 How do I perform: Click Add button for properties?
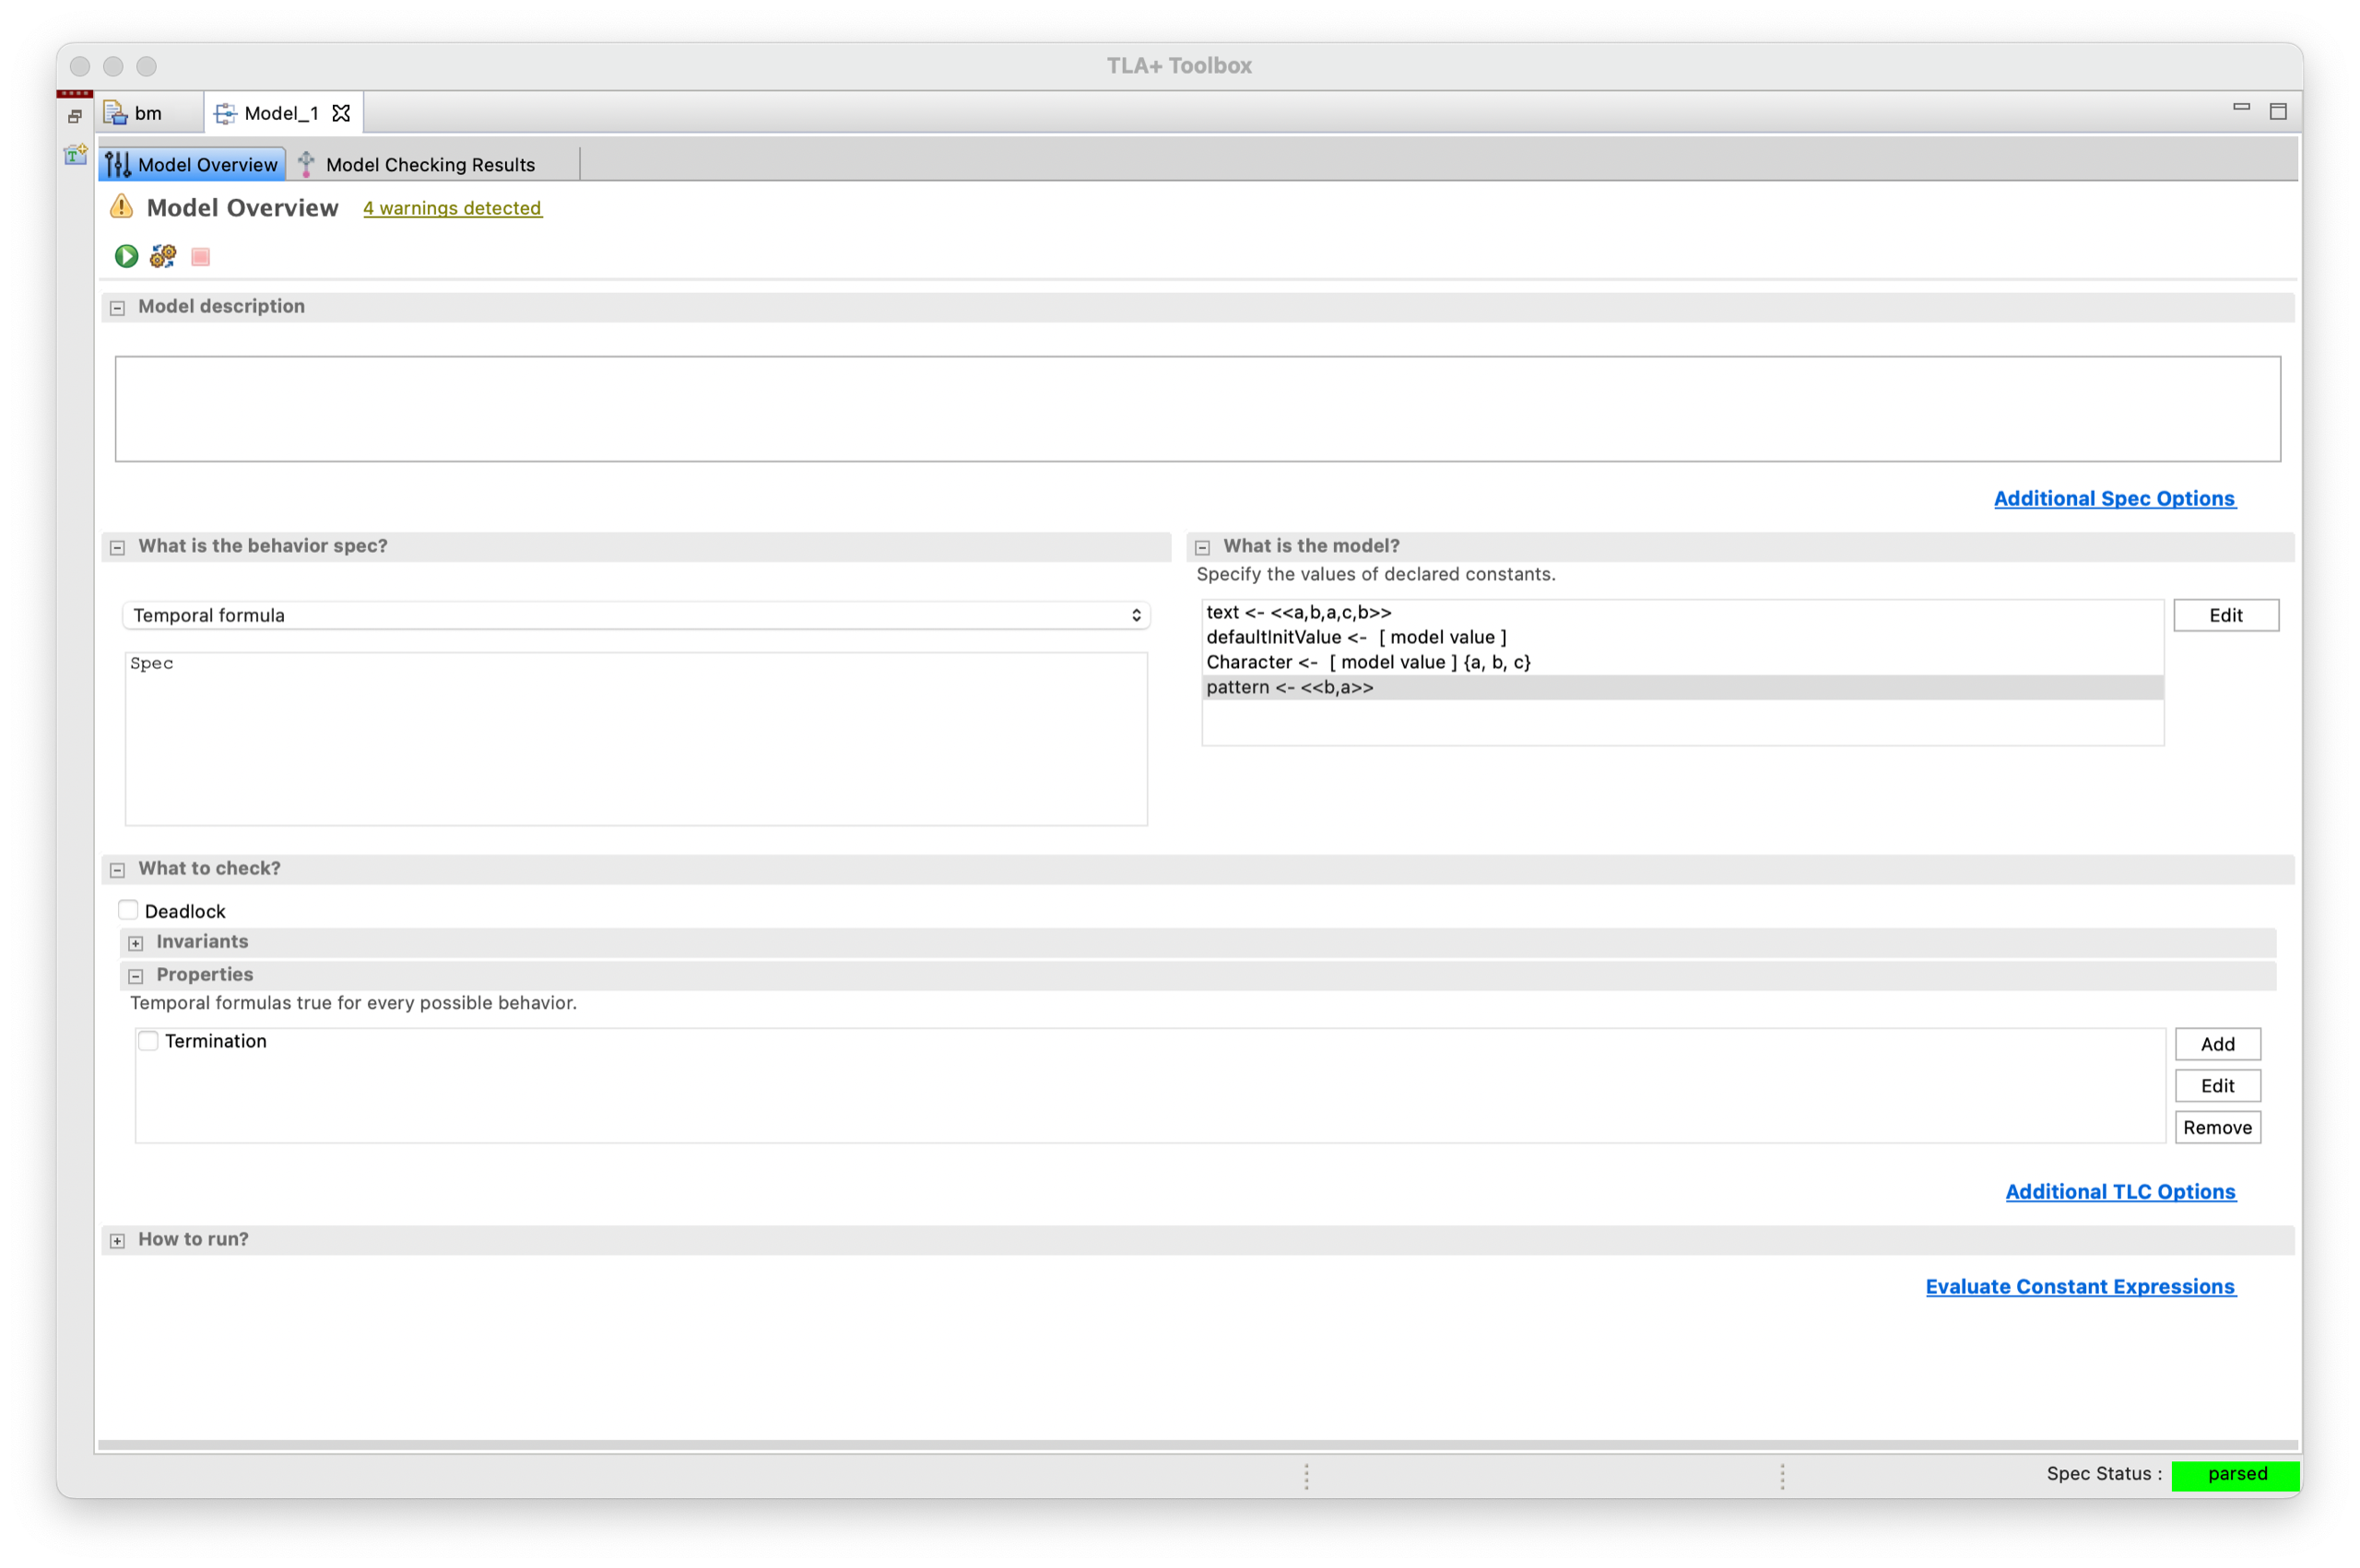(2217, 1044)
